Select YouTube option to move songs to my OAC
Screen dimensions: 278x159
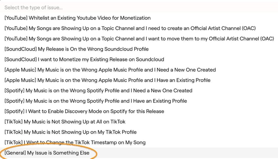[x=139, y=39]
